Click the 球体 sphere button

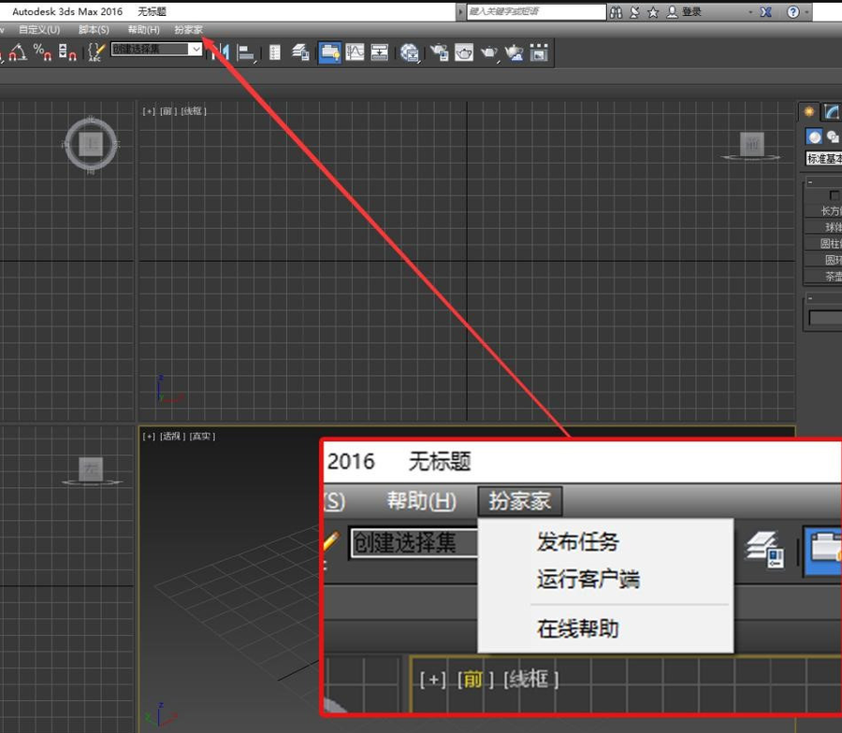point(822,227)
